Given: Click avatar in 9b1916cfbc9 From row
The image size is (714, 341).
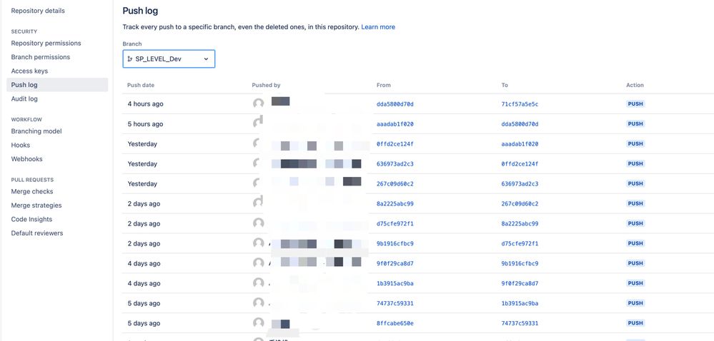Looking at the screenshot, I should (x=259, y=243).
